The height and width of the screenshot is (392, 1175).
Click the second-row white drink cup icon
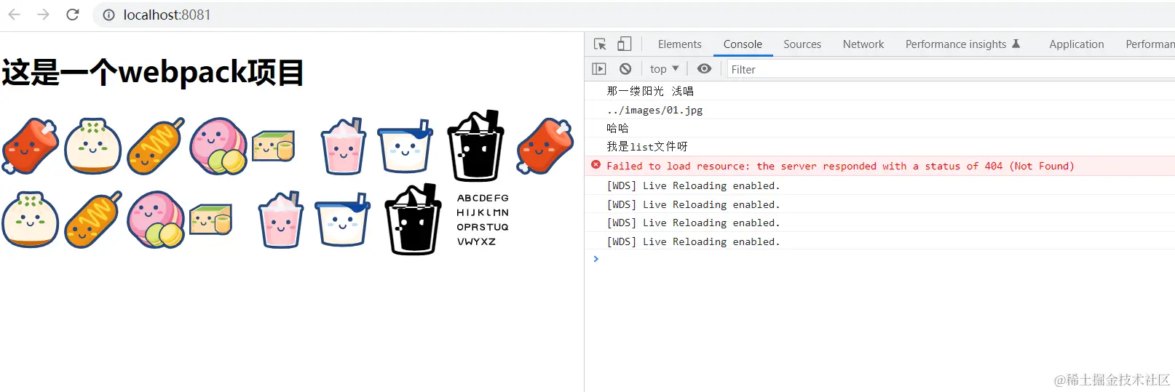(342, 220)
